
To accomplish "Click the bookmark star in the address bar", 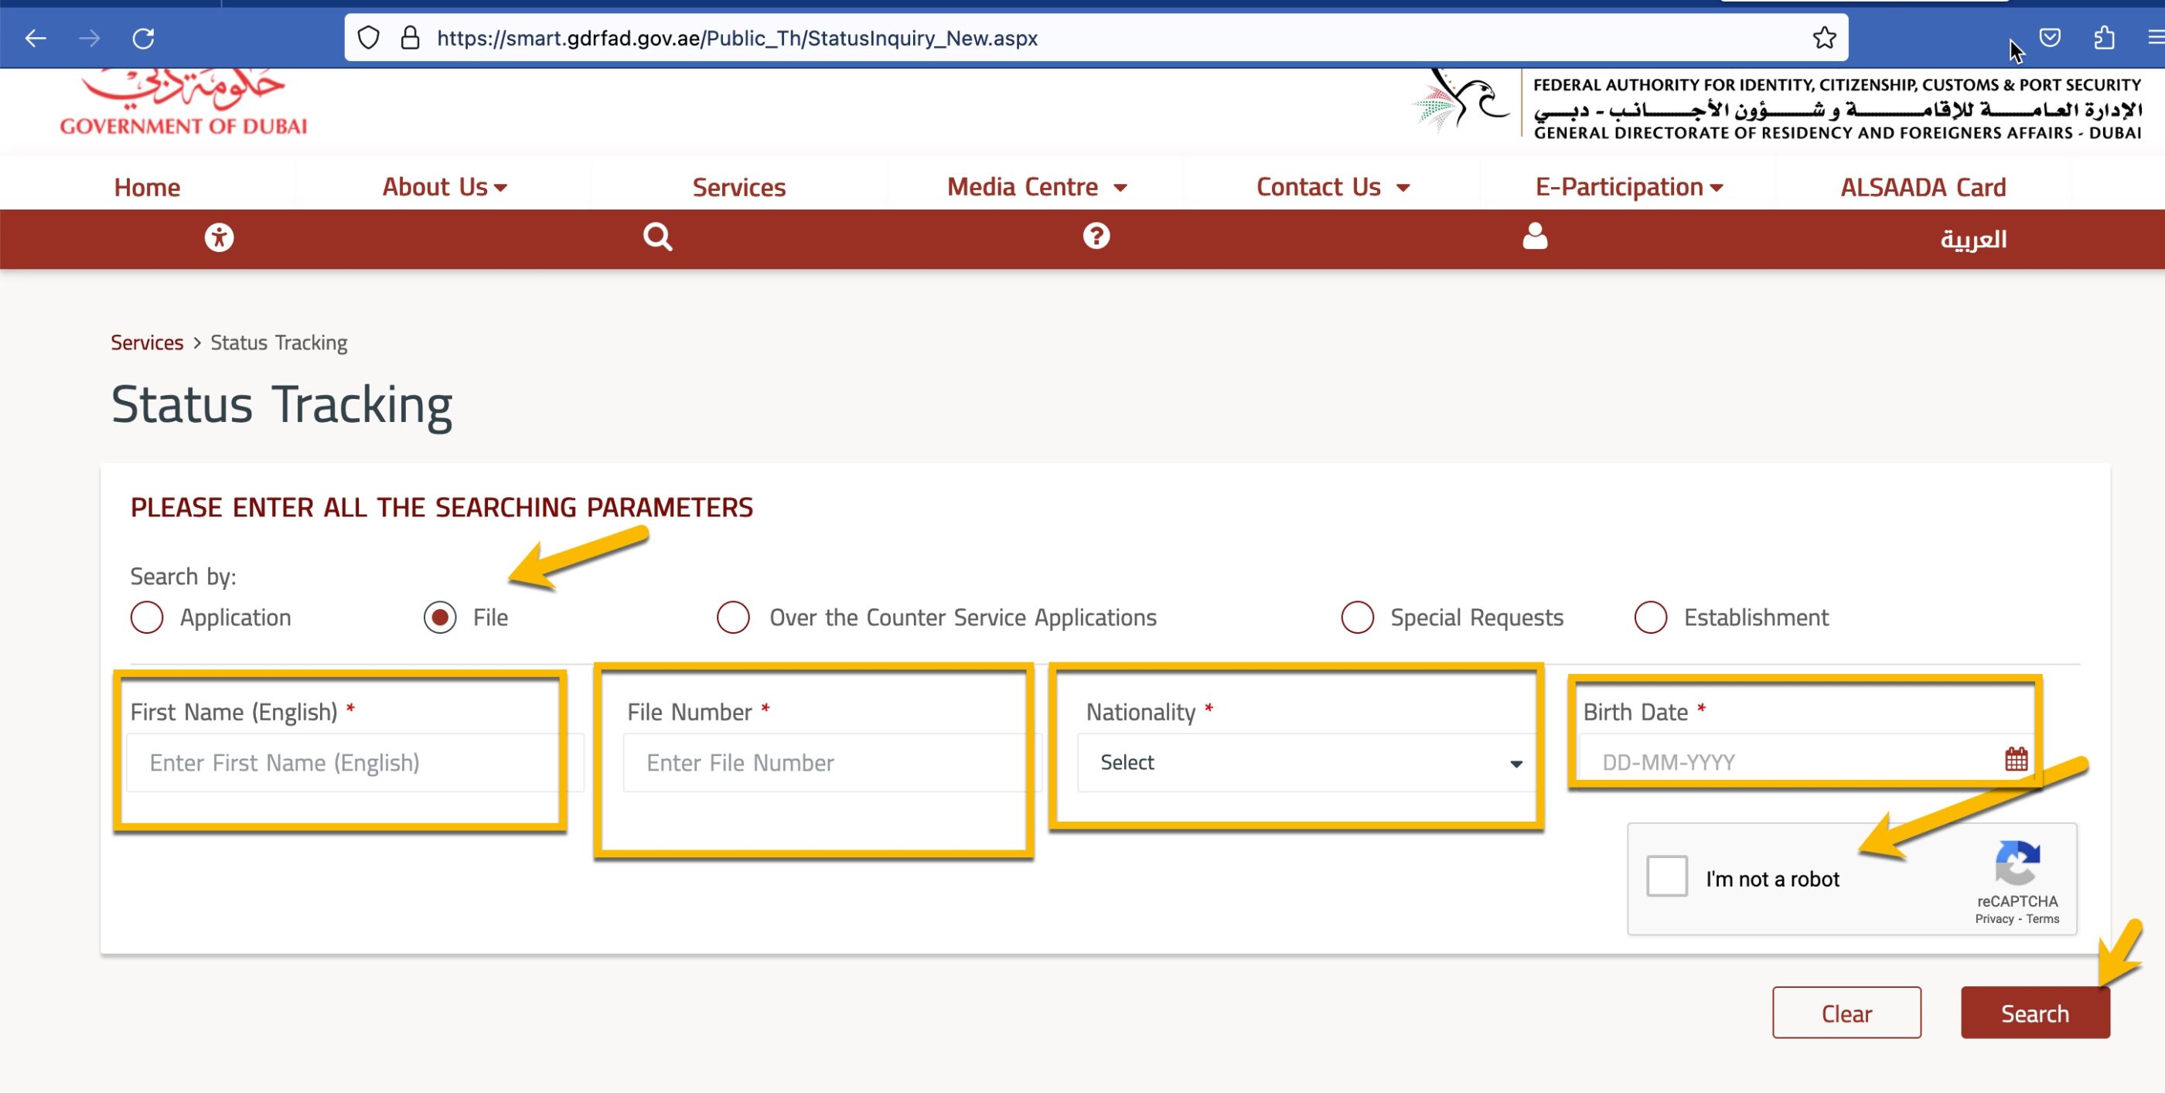I will 1824,38.
